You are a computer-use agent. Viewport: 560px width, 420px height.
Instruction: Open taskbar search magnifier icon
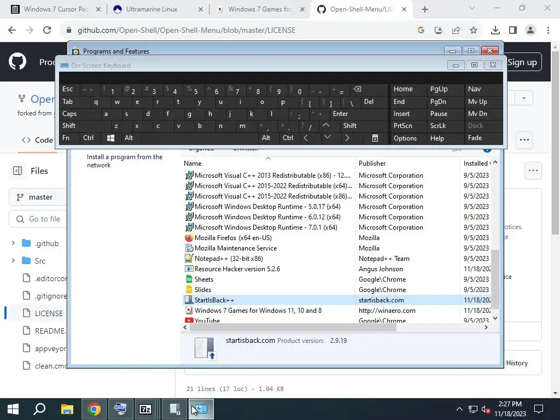coord(39,409)
